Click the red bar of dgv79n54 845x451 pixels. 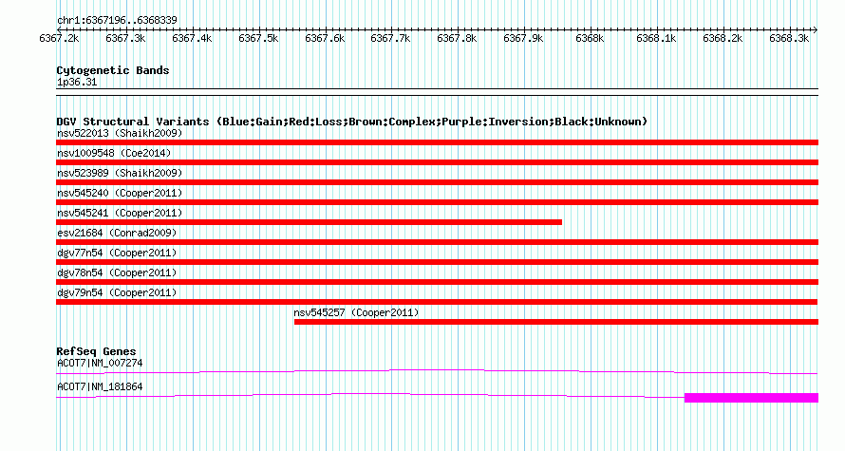click(x=437, y=302)
